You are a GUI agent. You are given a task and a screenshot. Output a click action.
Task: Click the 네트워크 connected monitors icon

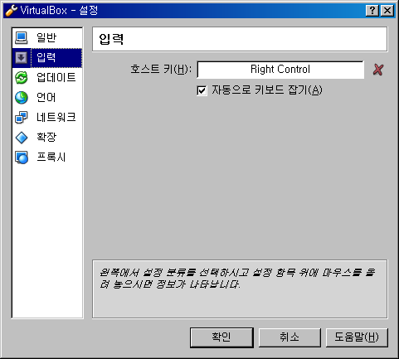click(x=22, y=118)
